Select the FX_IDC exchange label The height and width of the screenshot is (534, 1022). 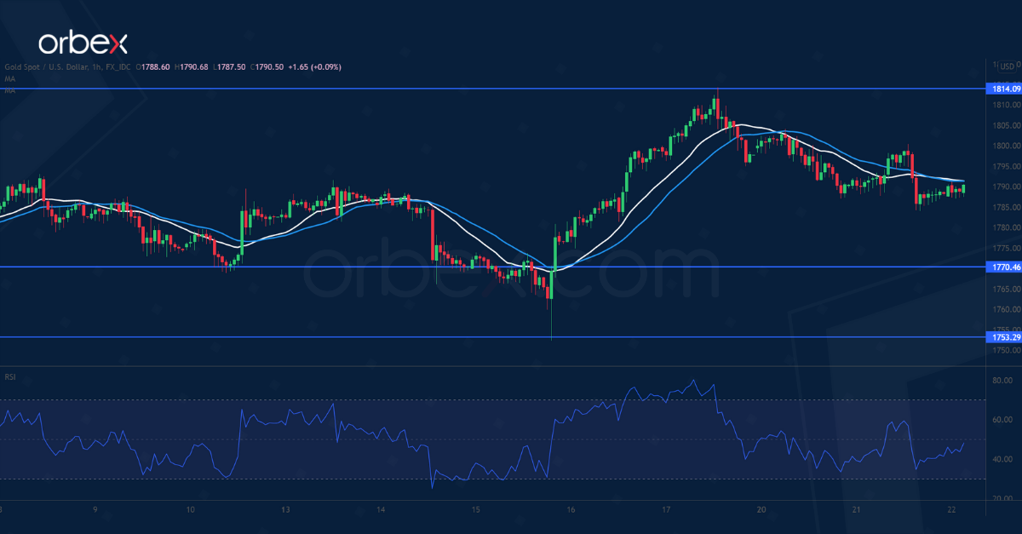(x=117, y=66)
